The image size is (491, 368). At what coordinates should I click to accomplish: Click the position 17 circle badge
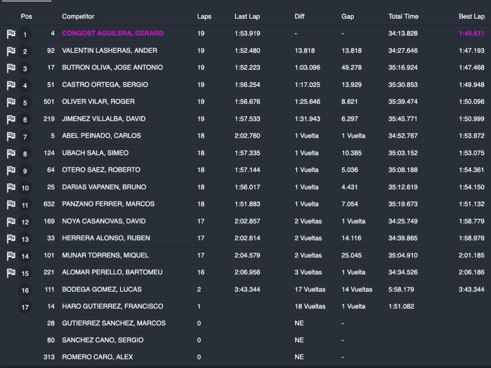25,307
